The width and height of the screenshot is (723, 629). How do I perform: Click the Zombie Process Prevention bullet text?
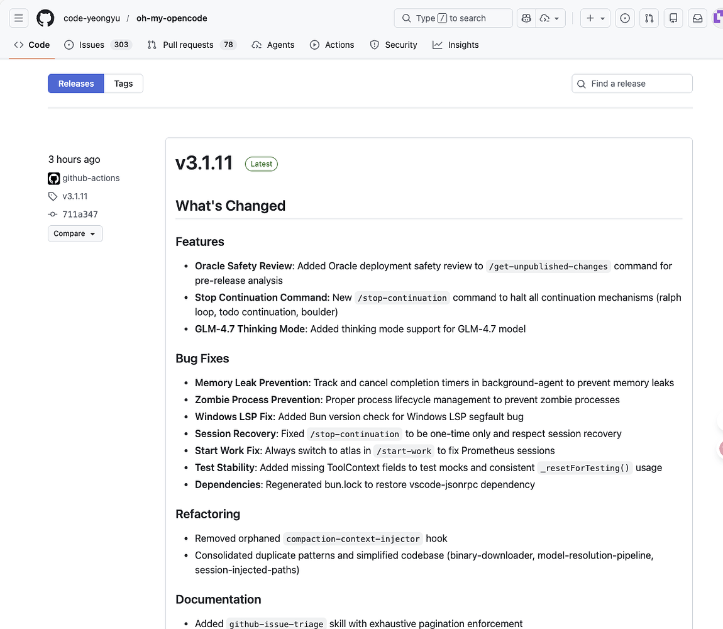click(407, 400)
